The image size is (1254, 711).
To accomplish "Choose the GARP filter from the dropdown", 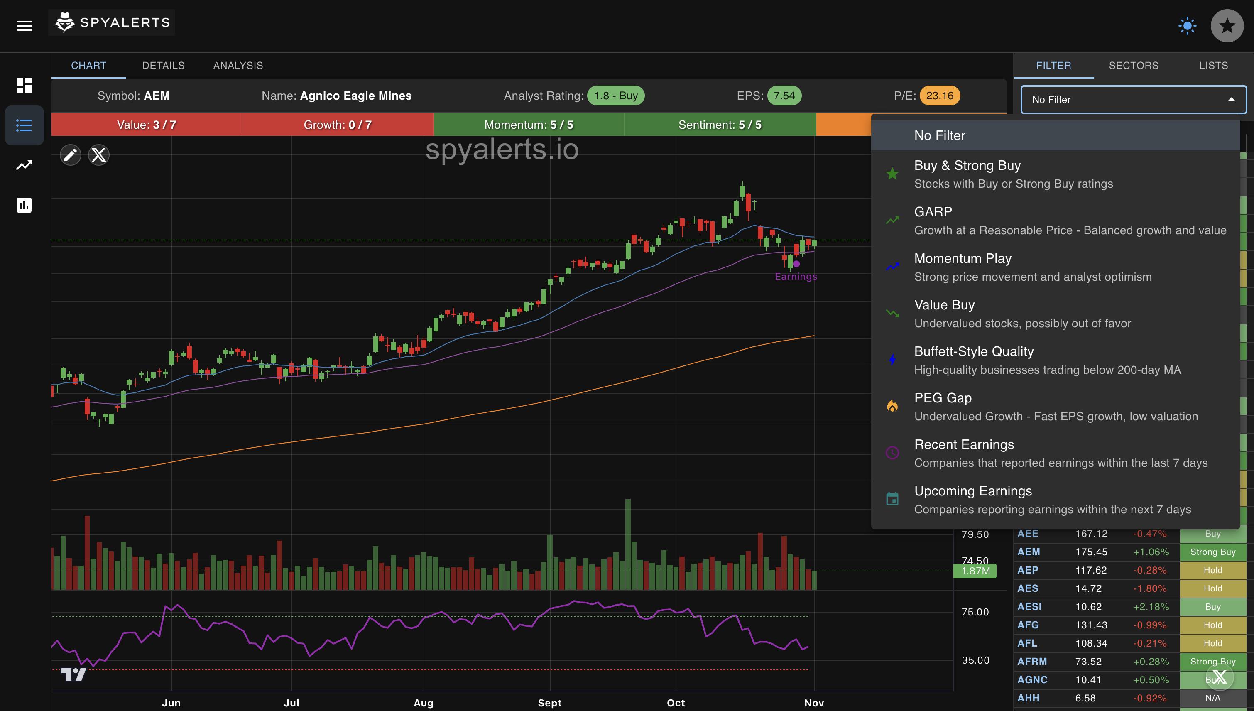I will tap(933, 211).
